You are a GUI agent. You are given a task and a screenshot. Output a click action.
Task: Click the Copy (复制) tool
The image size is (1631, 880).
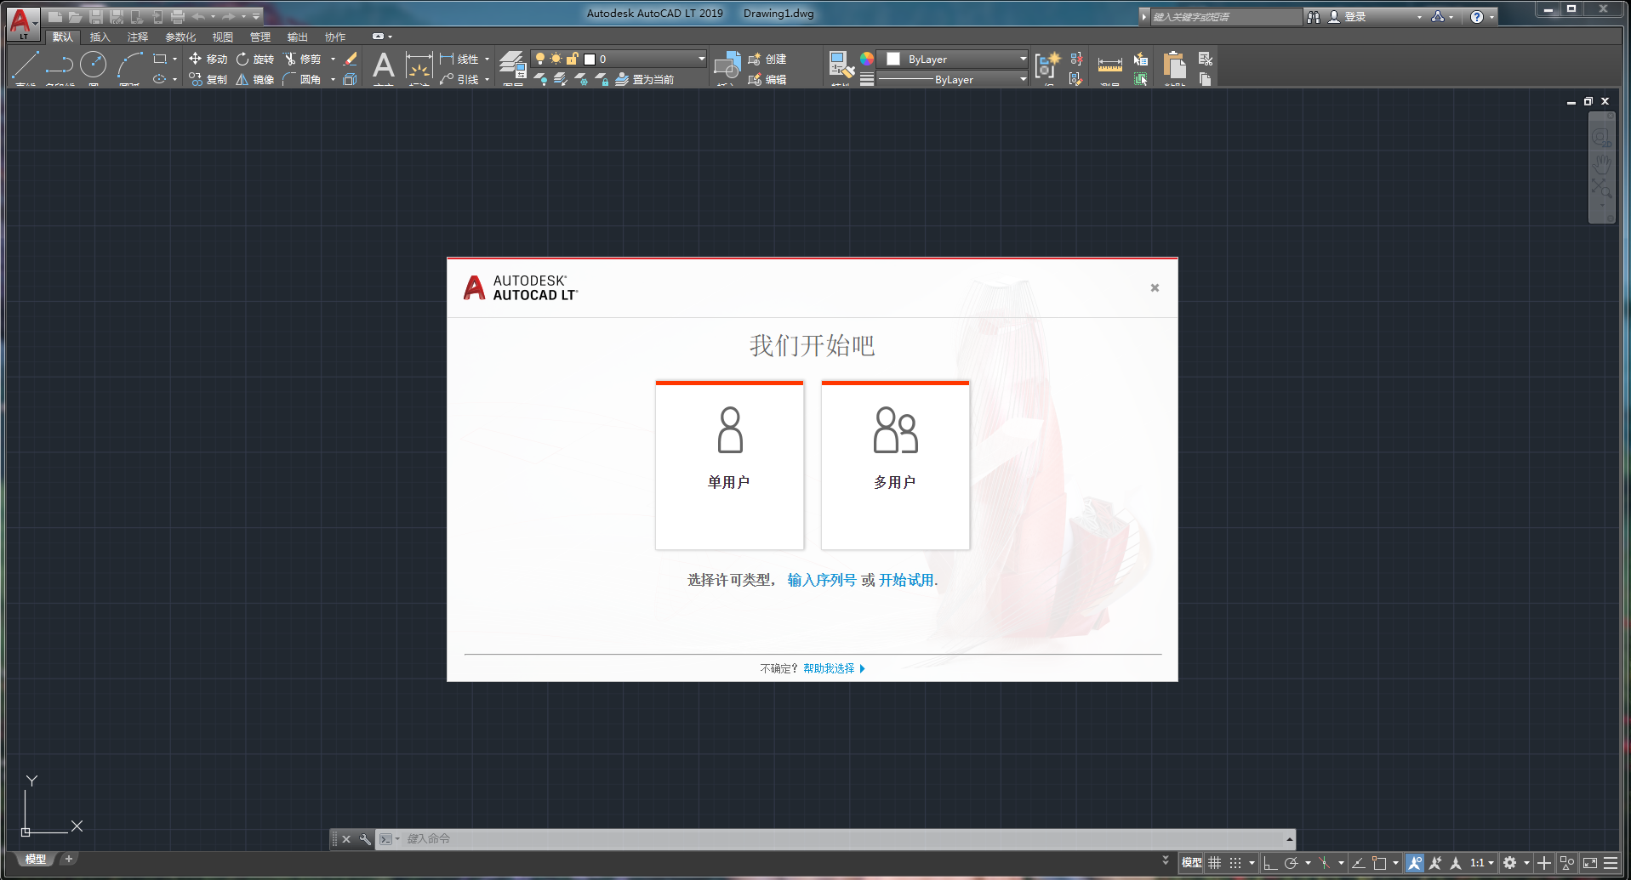coord(208,79)
